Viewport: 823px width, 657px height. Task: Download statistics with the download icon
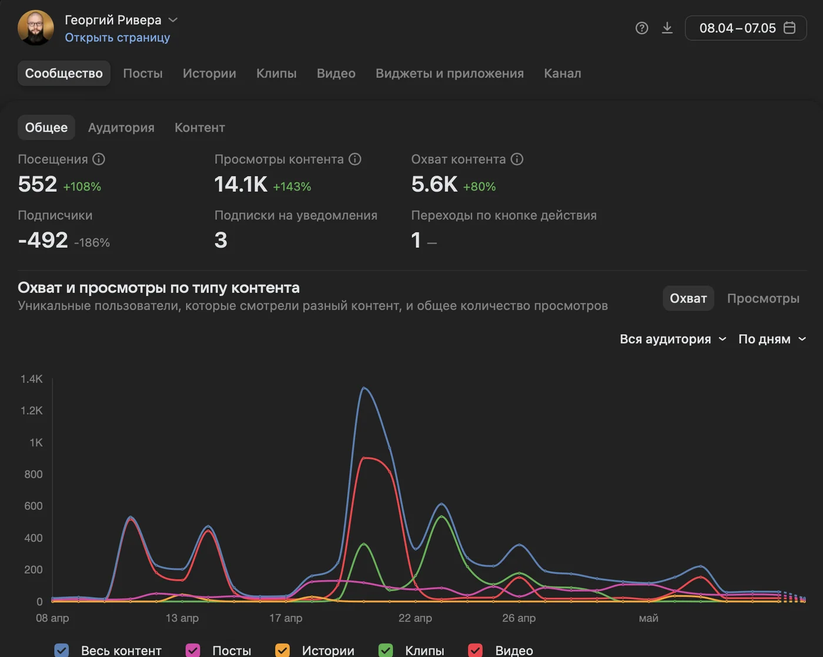click(667, 28)
